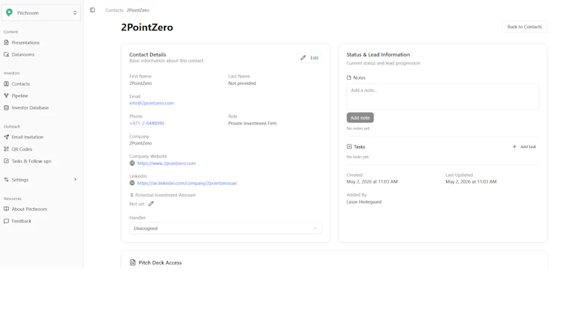Click Add task button
The image size is (580, 314).
(x=524, y=146)
